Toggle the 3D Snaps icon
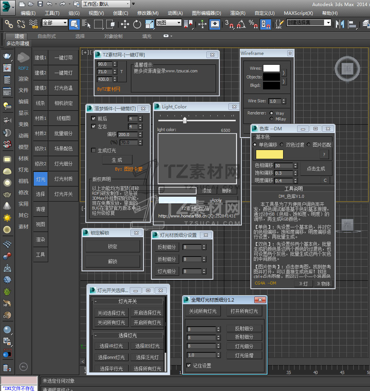 229,24
